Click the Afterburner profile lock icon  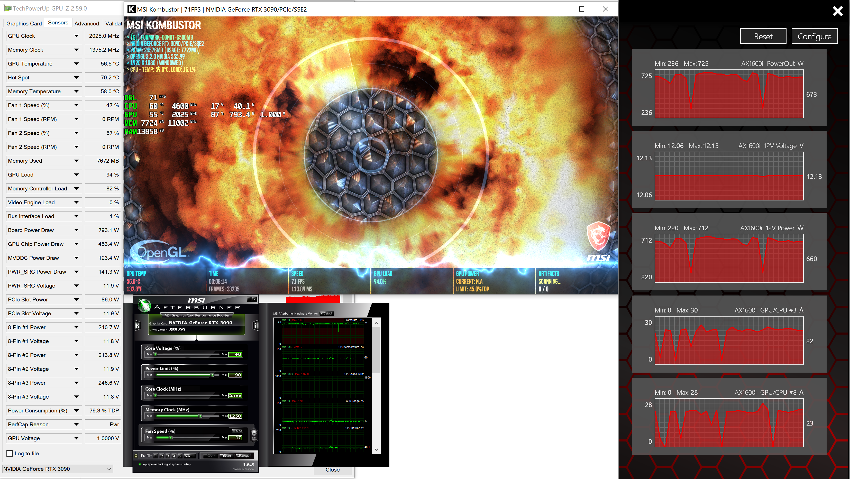pos(136,456)
